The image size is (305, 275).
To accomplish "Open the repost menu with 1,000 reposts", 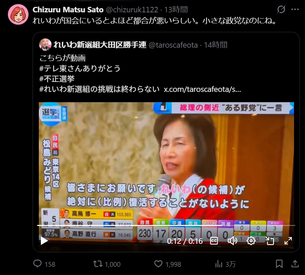I will click(98, 264).
